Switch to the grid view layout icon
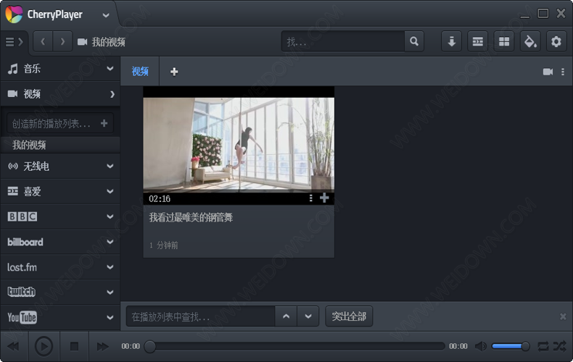This screenshot has width=573, height=362. (503, 42)
